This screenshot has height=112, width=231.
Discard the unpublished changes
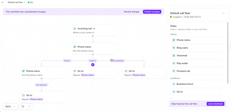pyautogui.click(x=132, y=12)
